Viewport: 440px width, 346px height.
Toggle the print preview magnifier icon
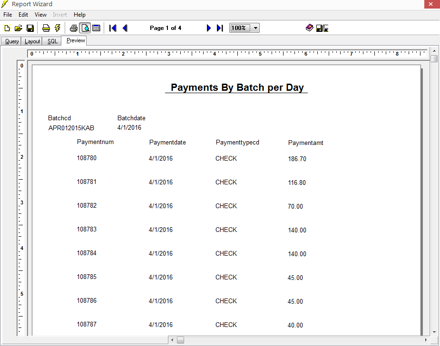(x=85, y=28)
